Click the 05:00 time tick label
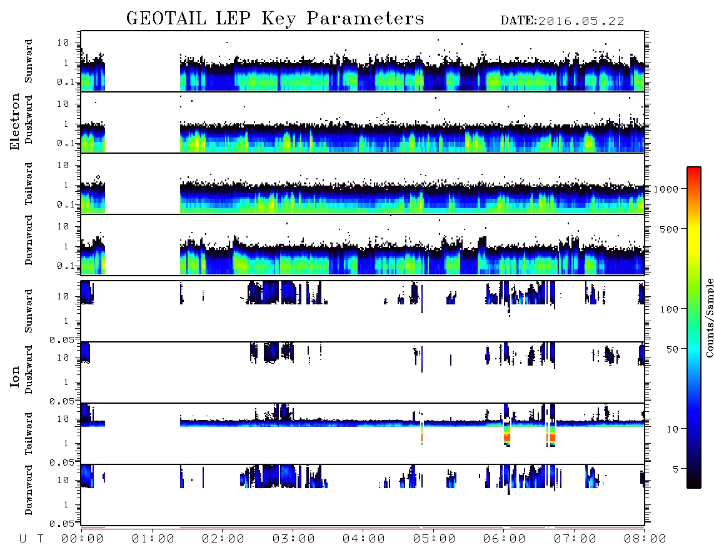The height and width of the screenshot is (550, 714). 435,539
